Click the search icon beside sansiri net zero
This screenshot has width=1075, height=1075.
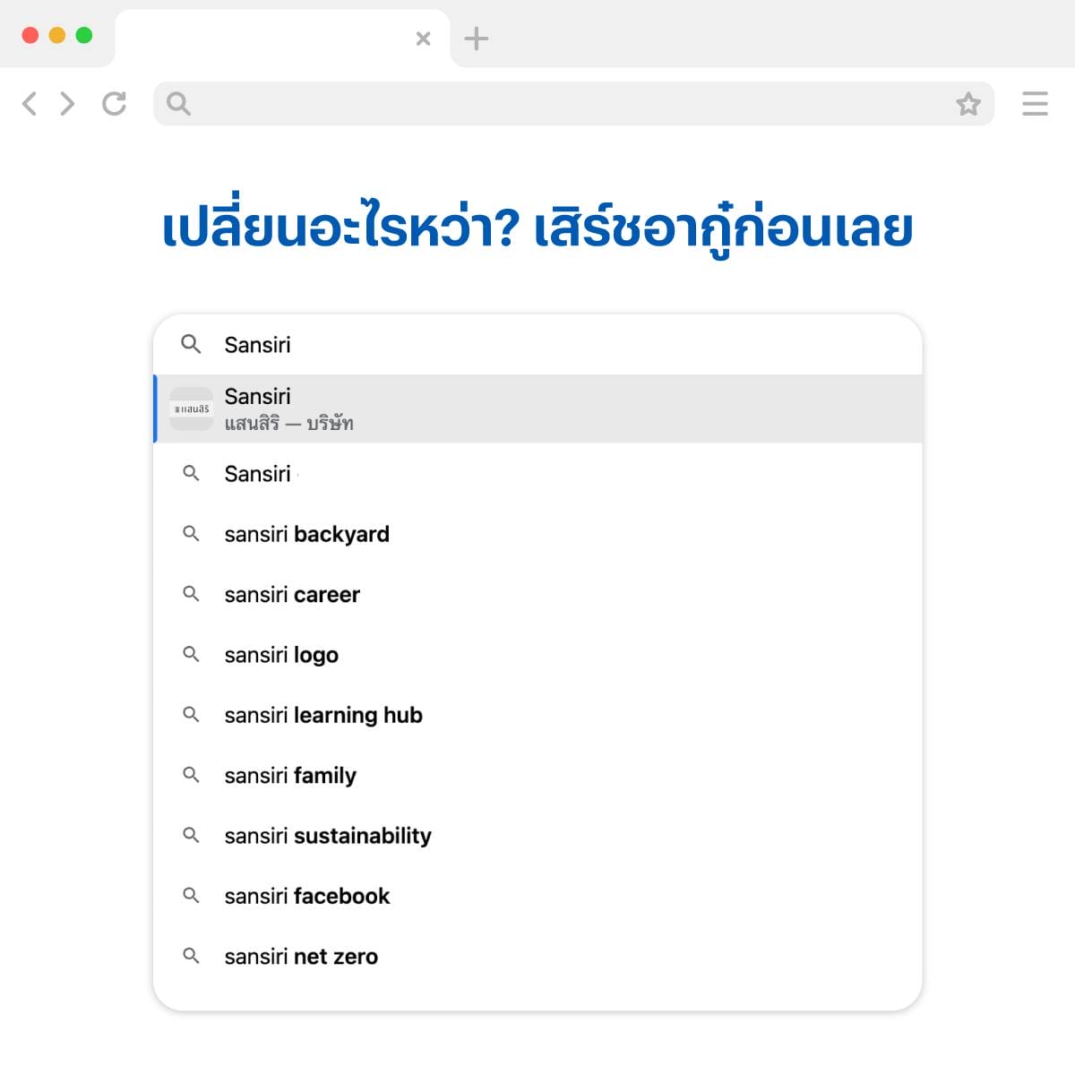click(x=191, y=956)
